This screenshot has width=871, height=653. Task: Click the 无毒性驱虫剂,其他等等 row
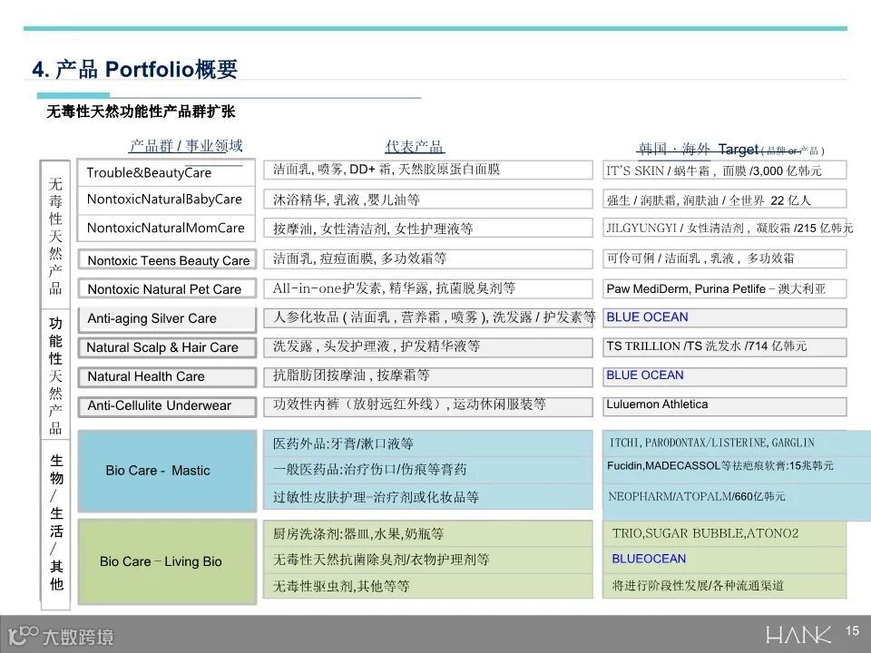[427, 586]
